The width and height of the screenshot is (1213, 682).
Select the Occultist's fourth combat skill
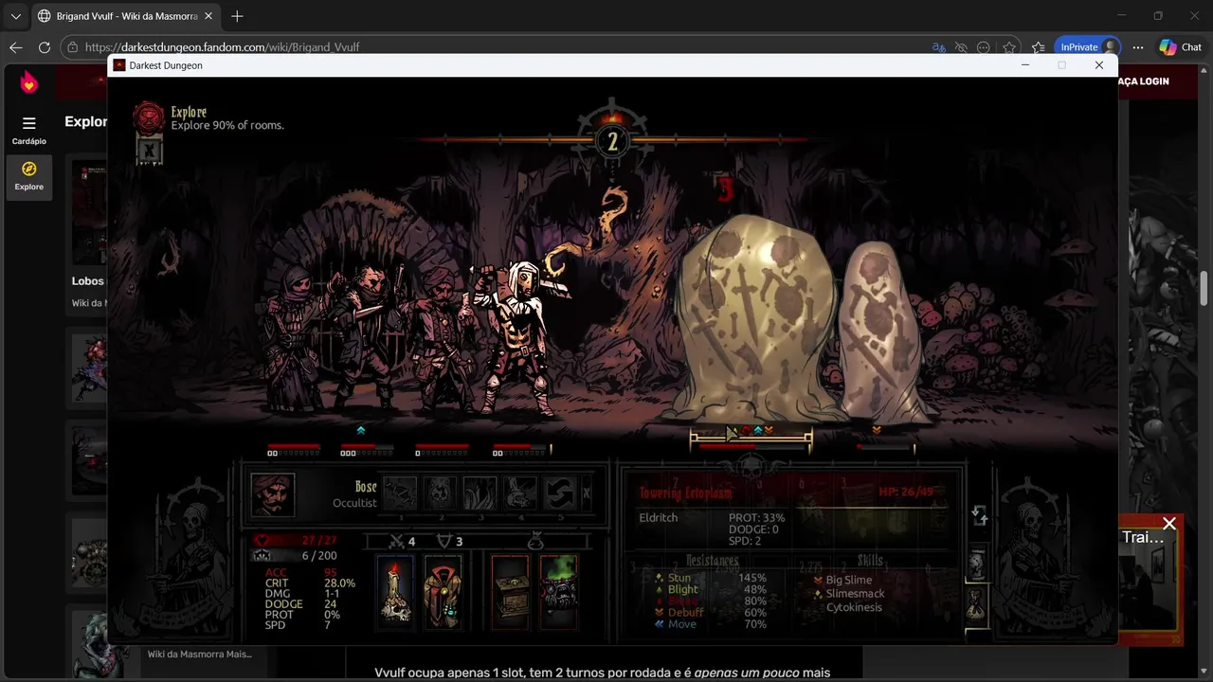[x=520, y=494]
